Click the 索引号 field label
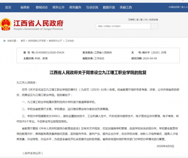The width and height of the screenshot is (188, 158). (29, 53)
